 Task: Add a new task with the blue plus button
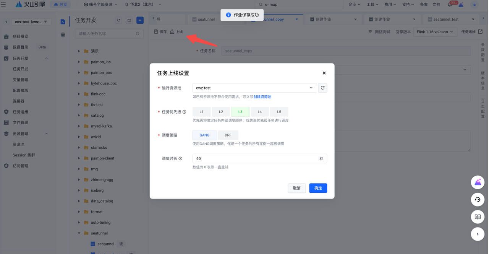pos(140,20)
